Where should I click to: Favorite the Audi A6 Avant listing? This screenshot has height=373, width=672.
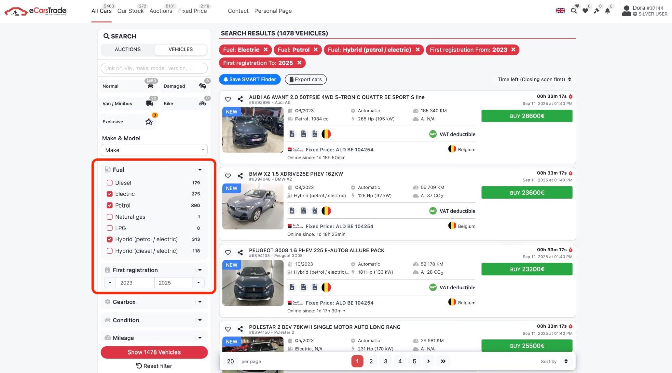point(228,99)
